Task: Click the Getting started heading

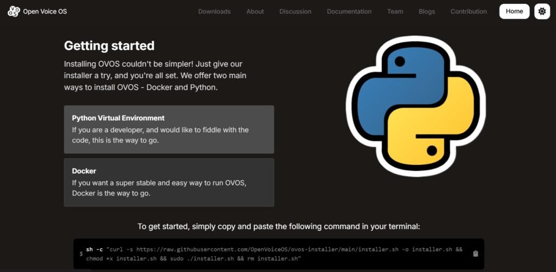Action: (x=109, y=46)
